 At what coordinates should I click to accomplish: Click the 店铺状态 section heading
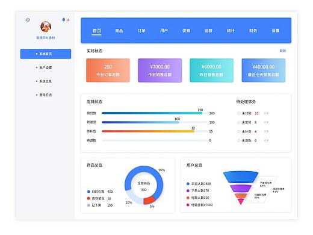coord(95,102)
